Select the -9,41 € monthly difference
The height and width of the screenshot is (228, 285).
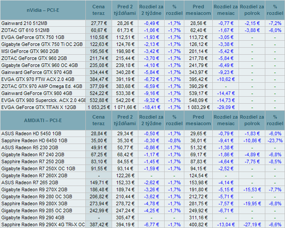(x=226, y=140)
